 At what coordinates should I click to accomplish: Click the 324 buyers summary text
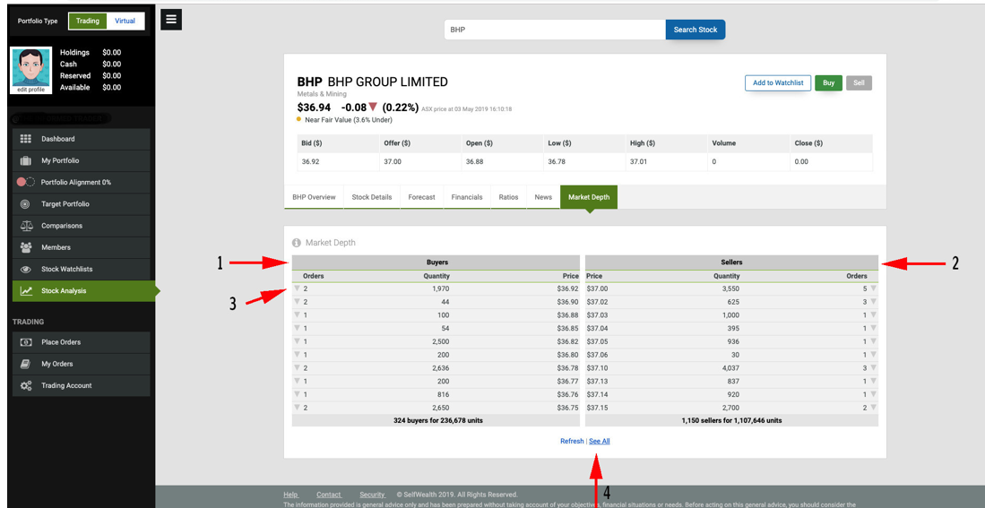[x=438, y=420]
